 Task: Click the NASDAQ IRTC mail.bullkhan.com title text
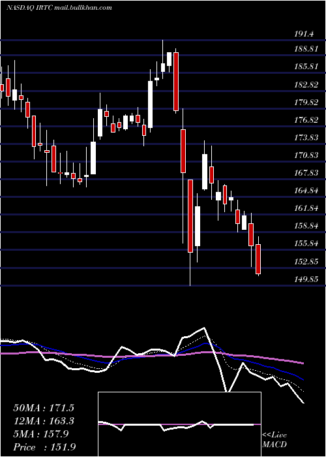point(59,8)
